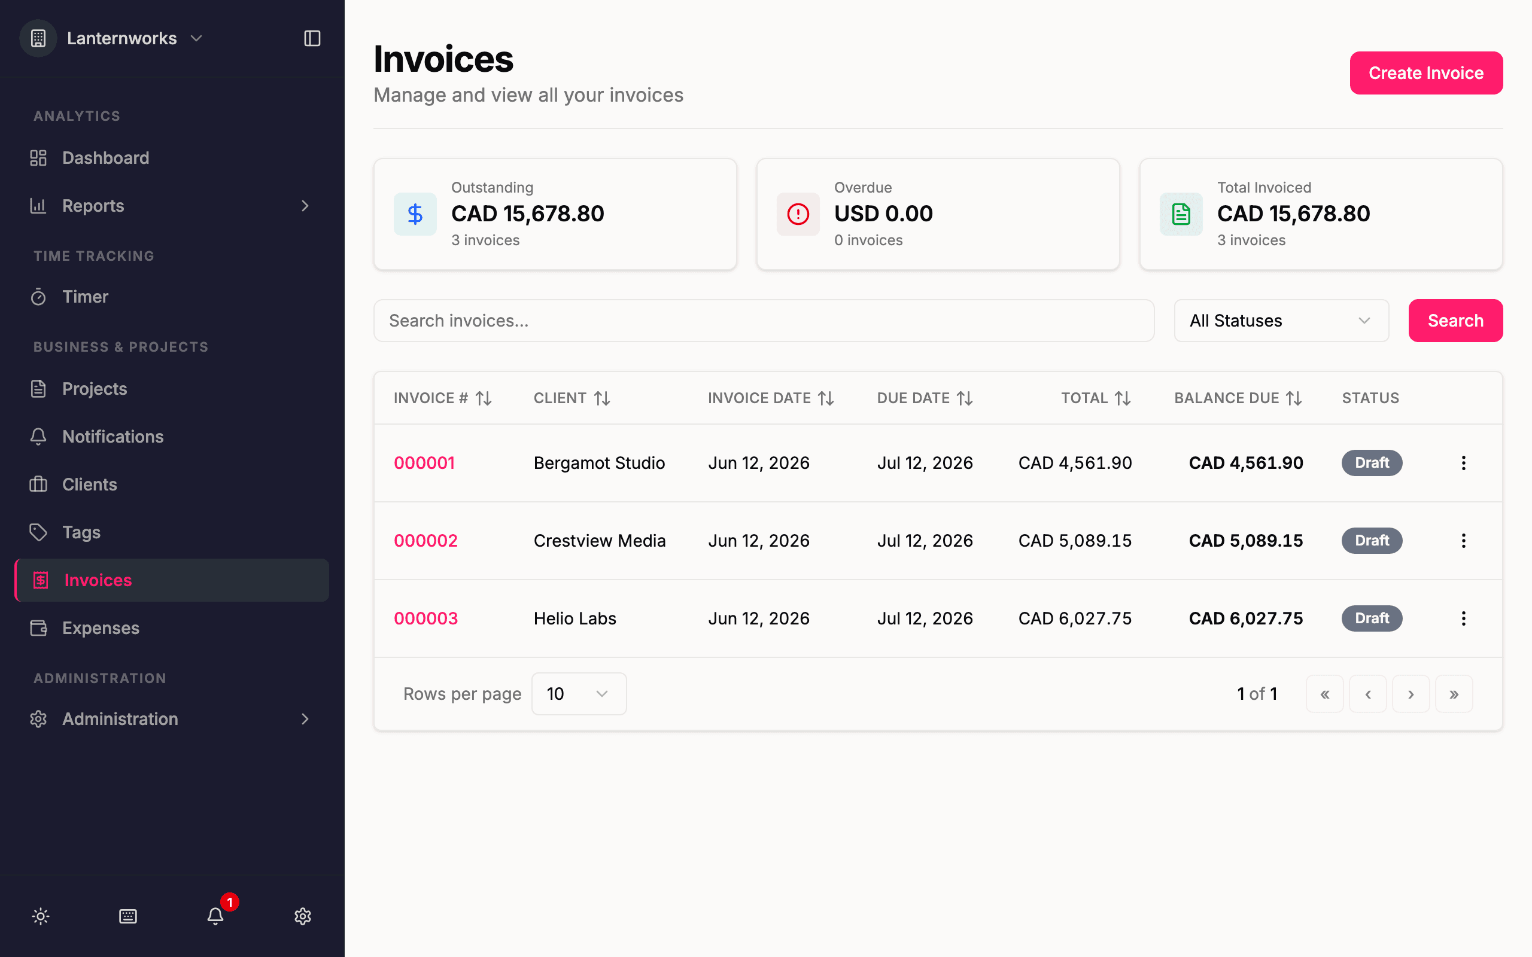
Task: Click the CAD 6,027.75 total cell
Action: point(1075,618)
